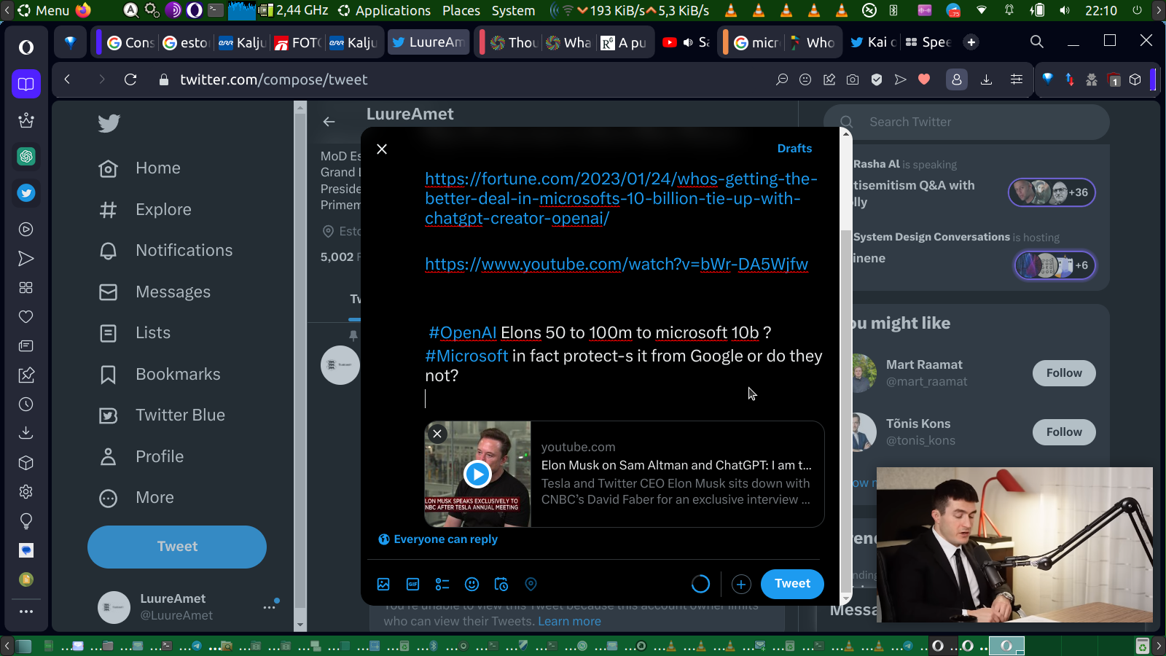
Task: Focus the Search Twitter field
Action: point(966,122)
